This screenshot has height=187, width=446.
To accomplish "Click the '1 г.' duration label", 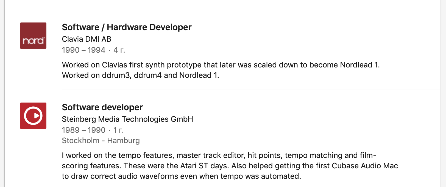I will click(x=119, y=130).
